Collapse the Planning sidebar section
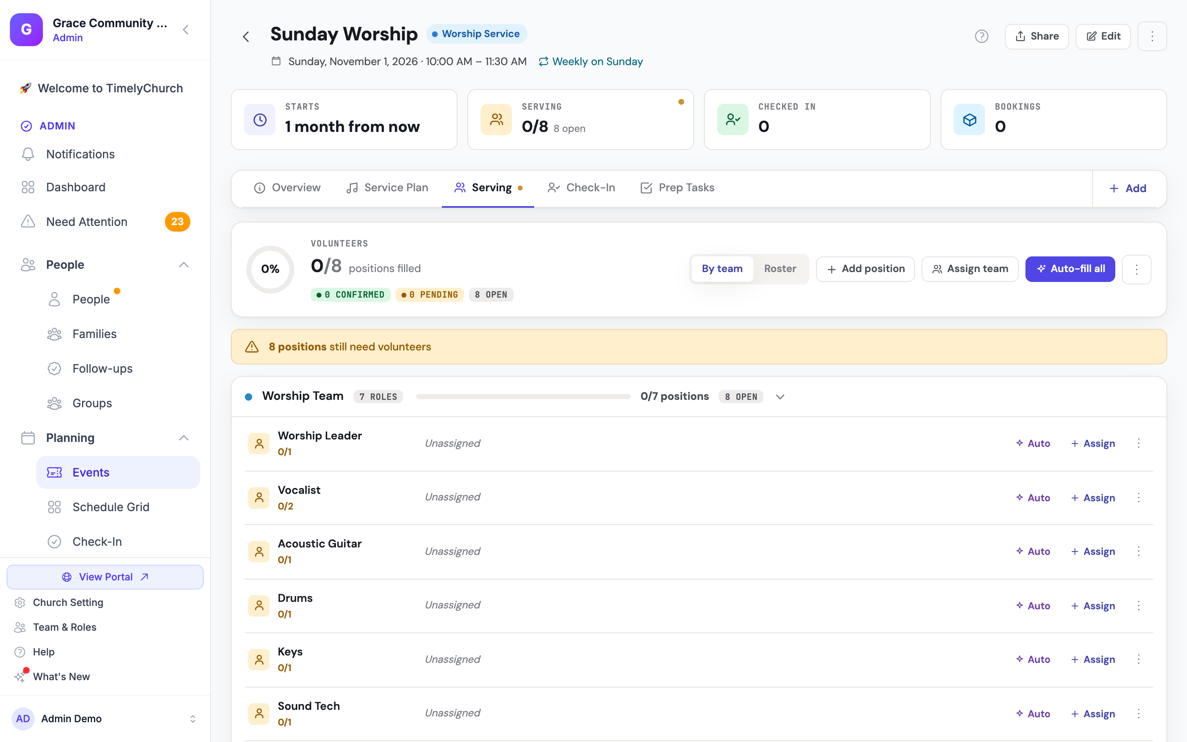The height and width of the screenshot is (742, 1187). coord(183,438)
